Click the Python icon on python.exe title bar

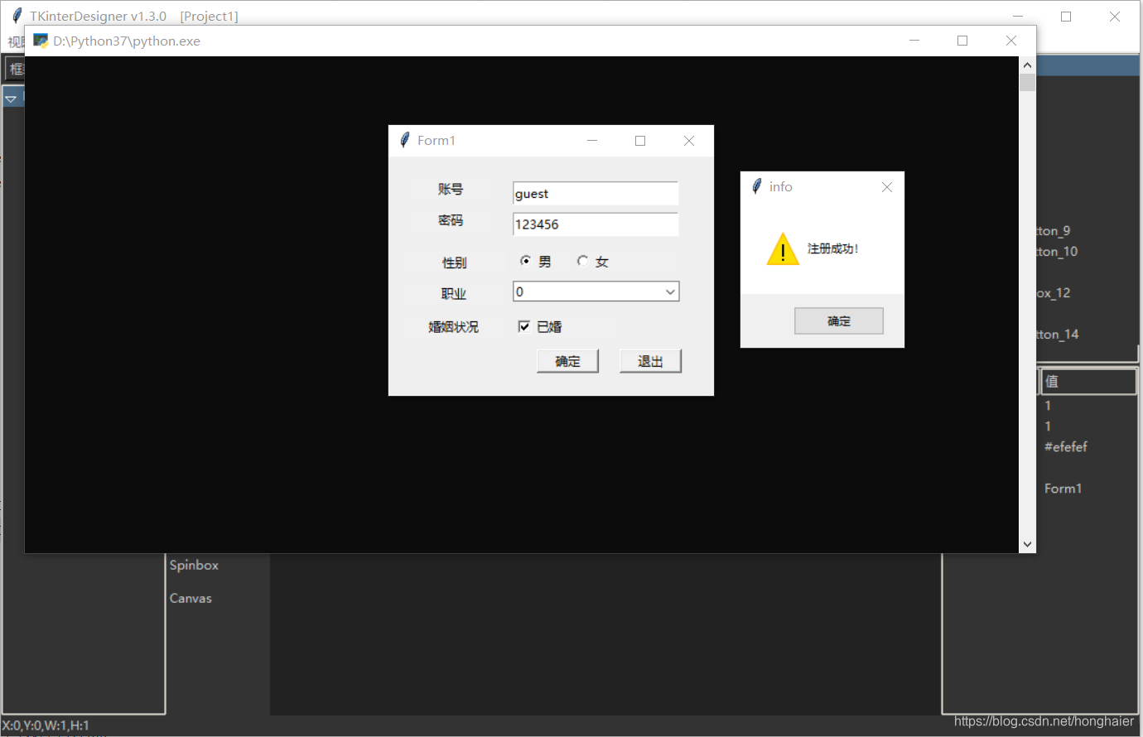[41, 40]
